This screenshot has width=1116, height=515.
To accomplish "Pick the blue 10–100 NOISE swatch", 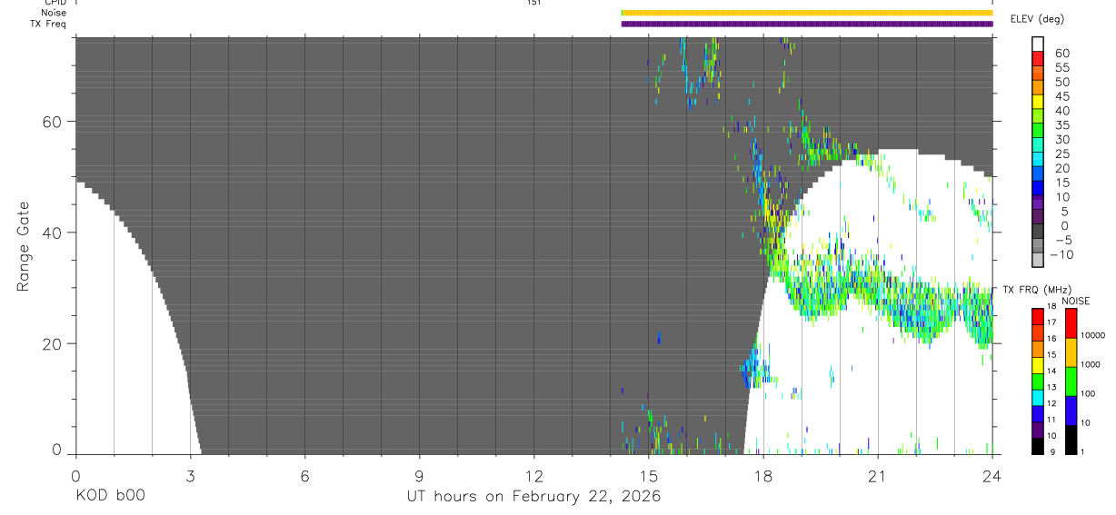I will [x=1071, y=411].
